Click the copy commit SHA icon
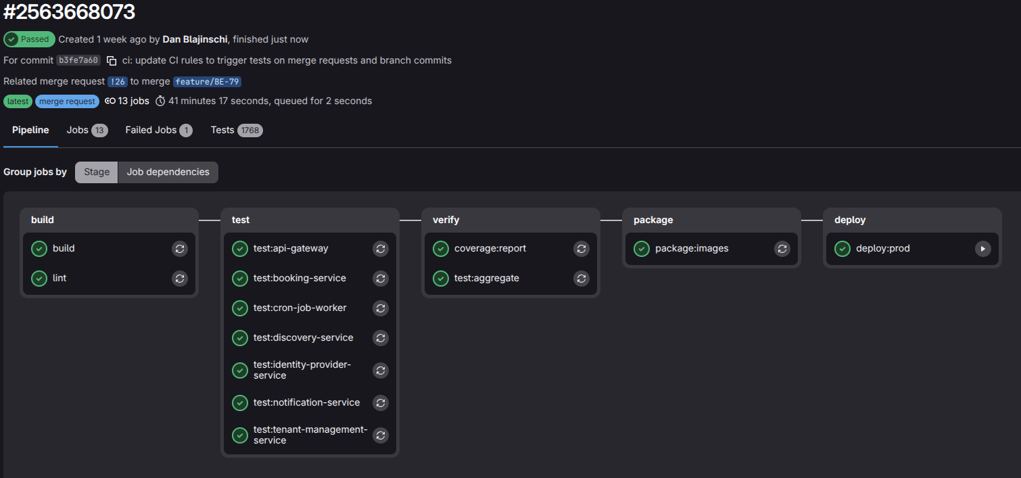1021x478 pixels. click(112, 60)
